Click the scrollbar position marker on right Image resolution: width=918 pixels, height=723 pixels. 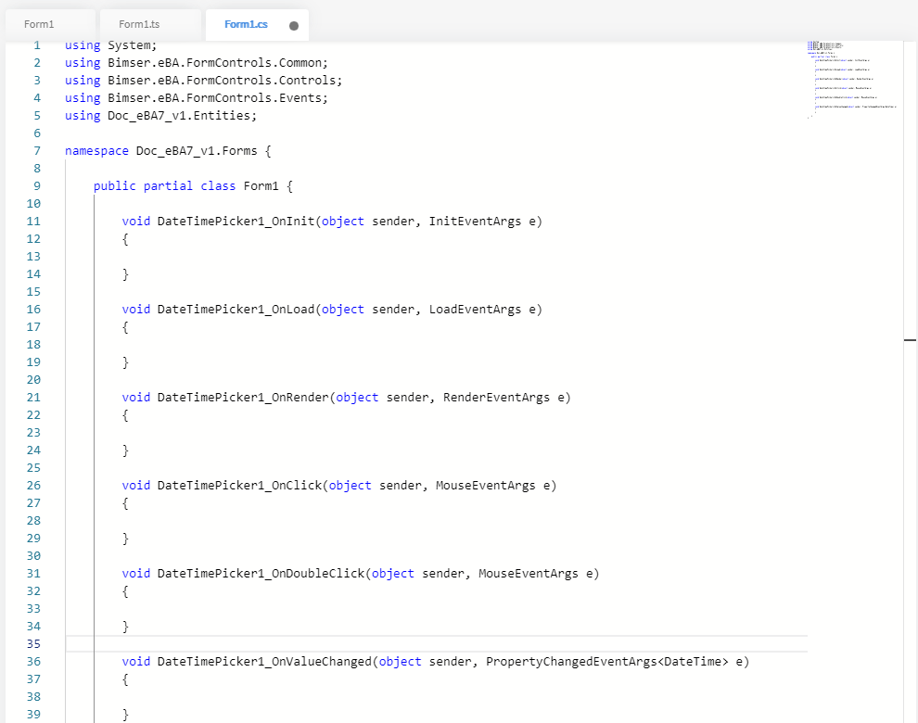[910, 341]
